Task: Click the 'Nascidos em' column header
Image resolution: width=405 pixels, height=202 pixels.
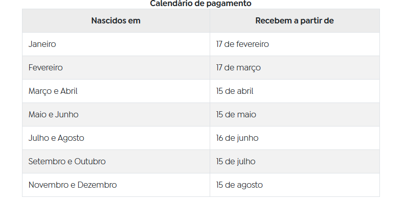Action: click(x=116, y=20)
